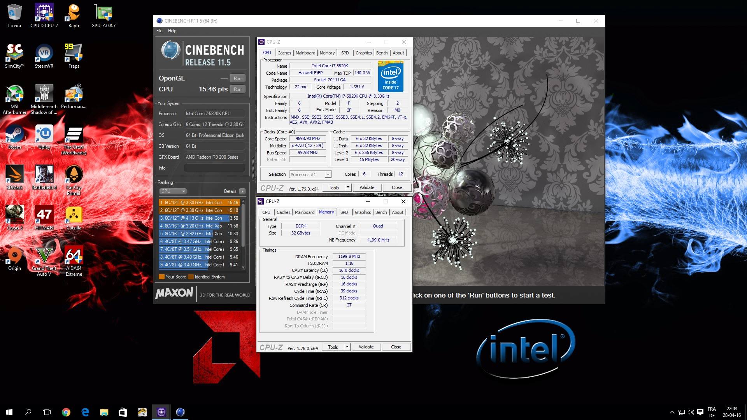
Task: Click the Cinebench Info input field
Action: [214, 168]
